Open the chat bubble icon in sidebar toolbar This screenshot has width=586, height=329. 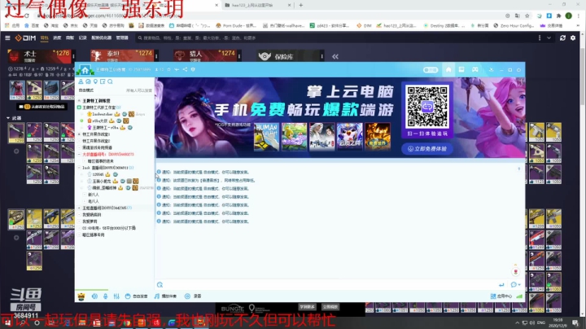coord(88,81)
